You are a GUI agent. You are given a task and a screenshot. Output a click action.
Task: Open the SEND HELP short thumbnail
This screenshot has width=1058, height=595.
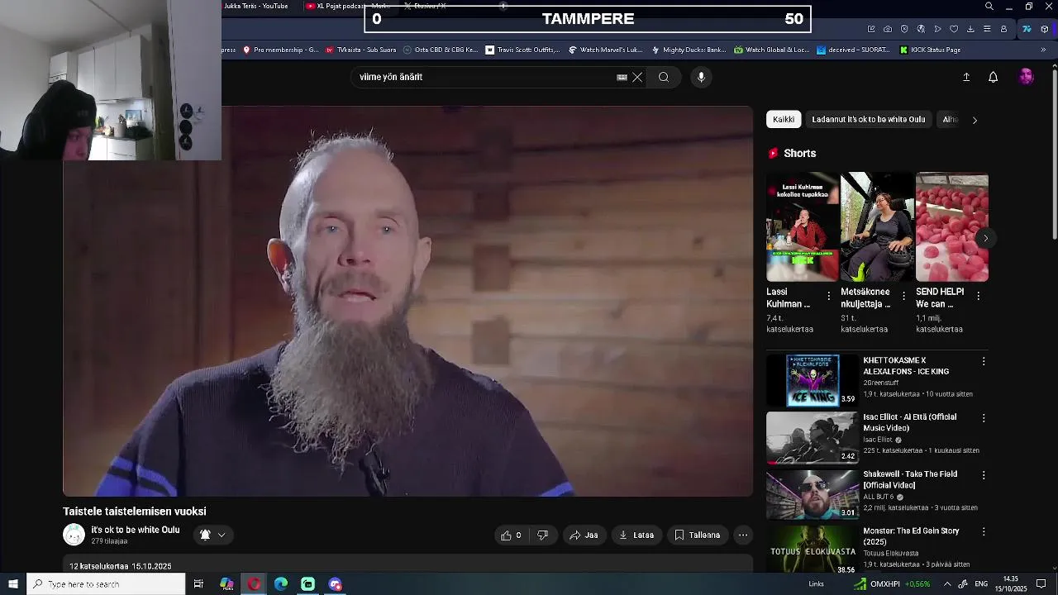[x=952, y=227]
